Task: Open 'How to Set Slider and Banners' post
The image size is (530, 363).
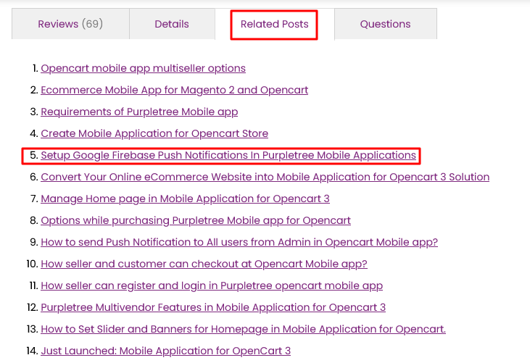Action: pyautogui.click(x=244, y=329)
